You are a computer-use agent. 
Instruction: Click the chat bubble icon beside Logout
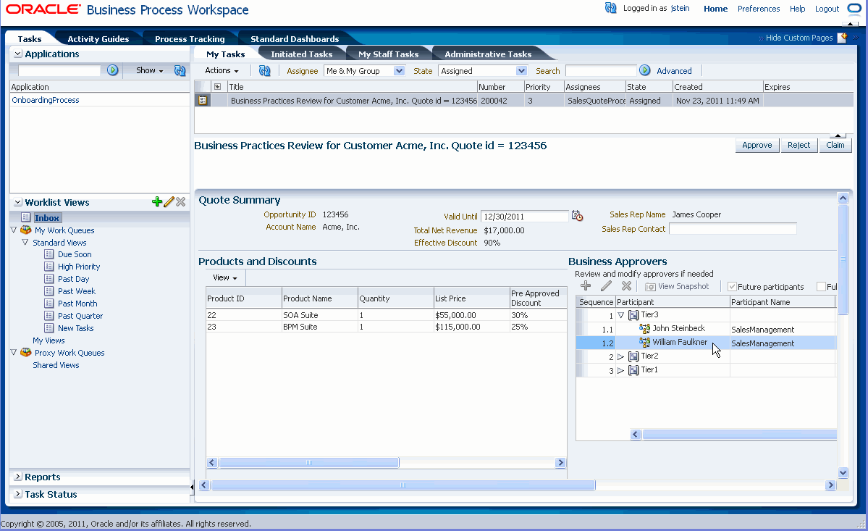point(854,8)
